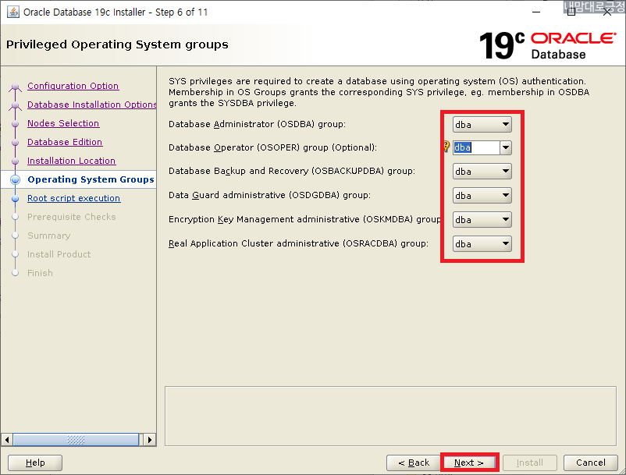Go to Database Installation Options step

(x=92, y=105)
